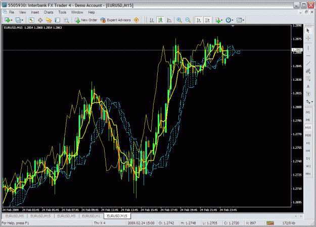Viewport: 316px width, 227px height.
Task: Open the Strategy Tester icon
Action: [x=66, y=20]
